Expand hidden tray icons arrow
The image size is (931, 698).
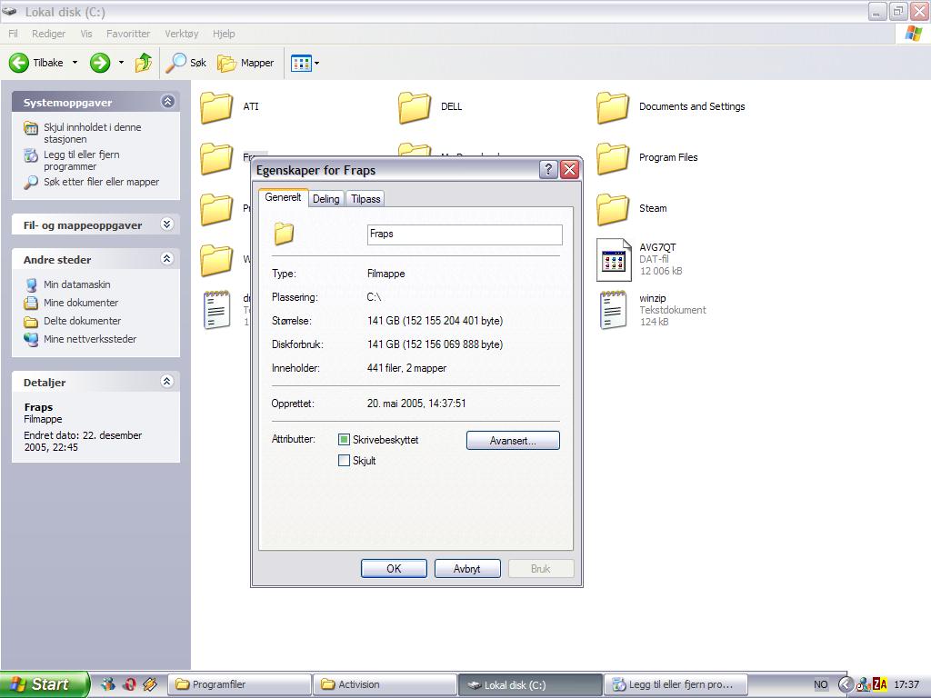click(x=845, y=684)
